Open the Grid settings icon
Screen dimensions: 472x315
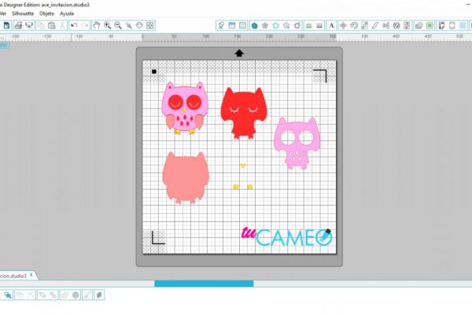pyautogui.click(x=242, y=26)
